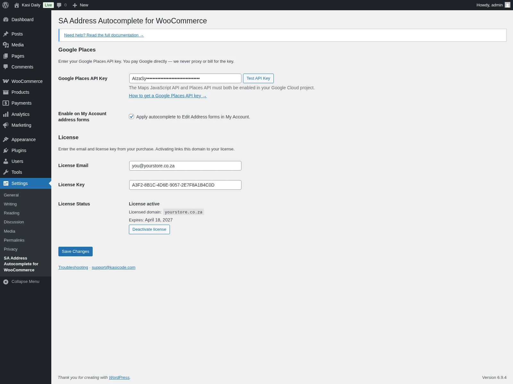Click the Collapse Menu arrow icon
The height and width of the screenshot is (384, 513).
pos(6,282)
